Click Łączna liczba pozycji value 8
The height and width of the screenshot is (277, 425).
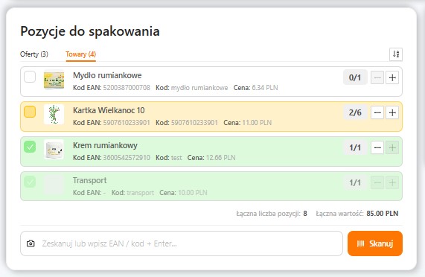coord(305,214)
